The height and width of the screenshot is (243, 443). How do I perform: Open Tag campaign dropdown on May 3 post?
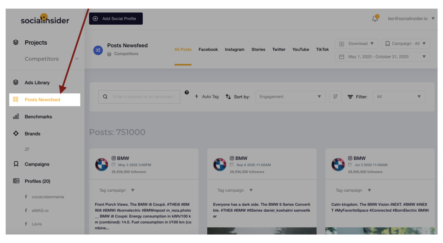tap(117, 190)
